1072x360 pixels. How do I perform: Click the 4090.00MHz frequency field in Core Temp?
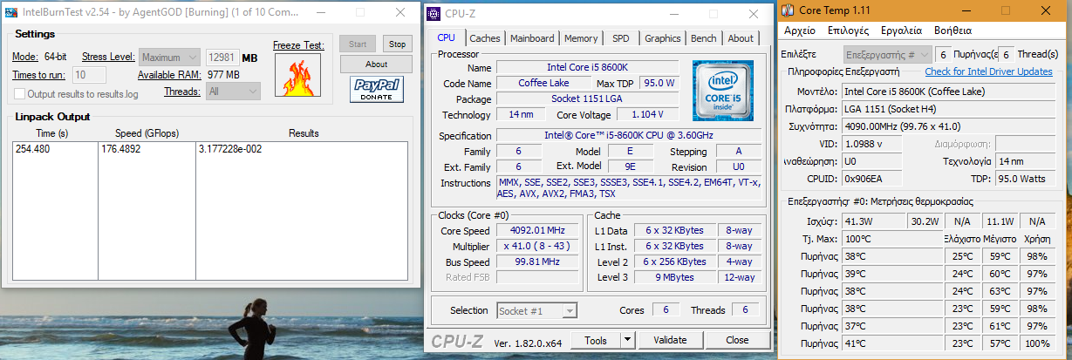click(x=948, y=126)
